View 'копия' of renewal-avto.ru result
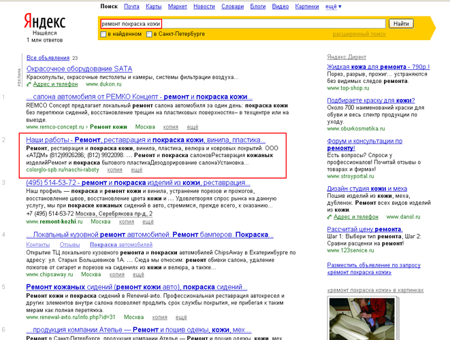 [159, 318]
